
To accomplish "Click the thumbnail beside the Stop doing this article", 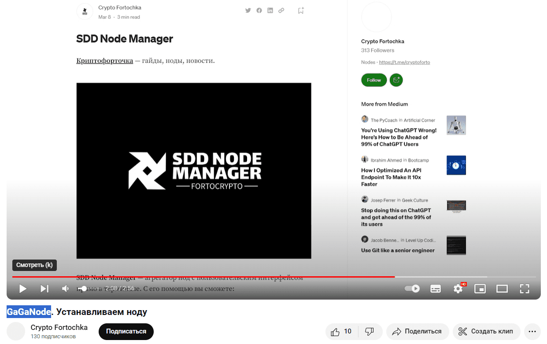I will point(456,205).
